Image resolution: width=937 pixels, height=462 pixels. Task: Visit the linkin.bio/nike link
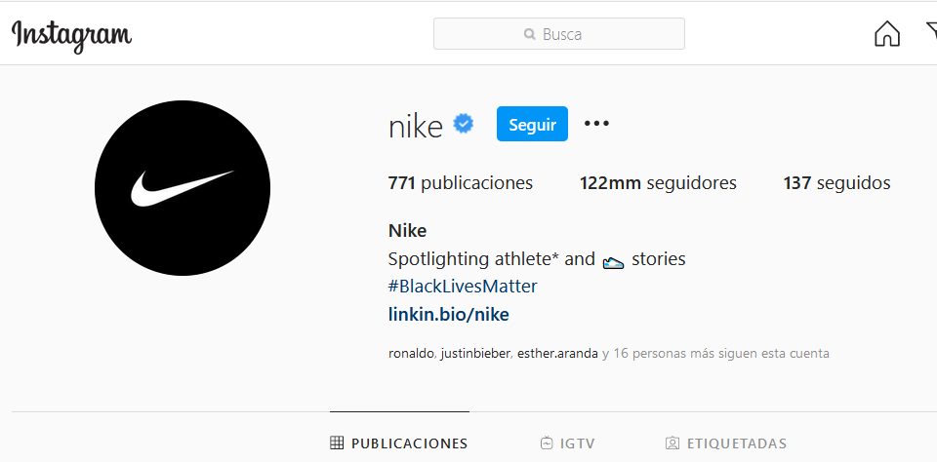449,314
